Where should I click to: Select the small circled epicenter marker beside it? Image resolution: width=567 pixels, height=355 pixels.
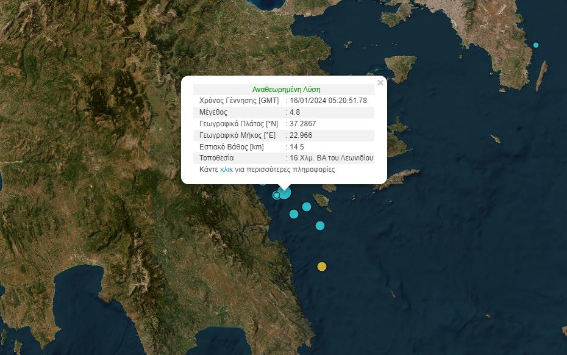(277, 196)
